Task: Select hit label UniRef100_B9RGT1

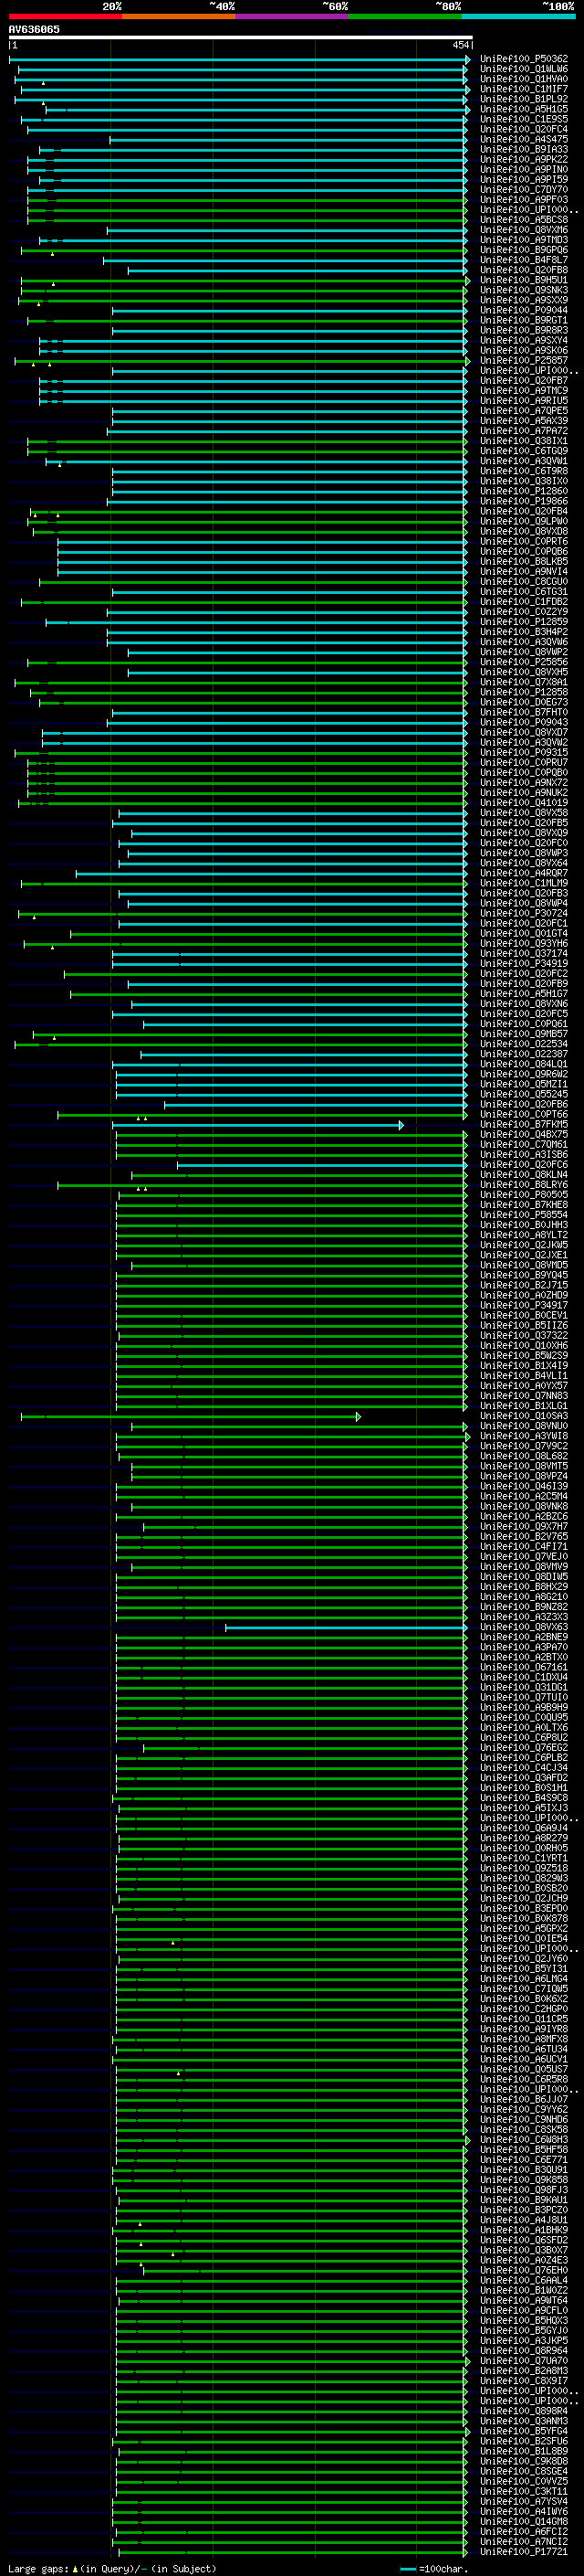Action: (x=524, y=320)
